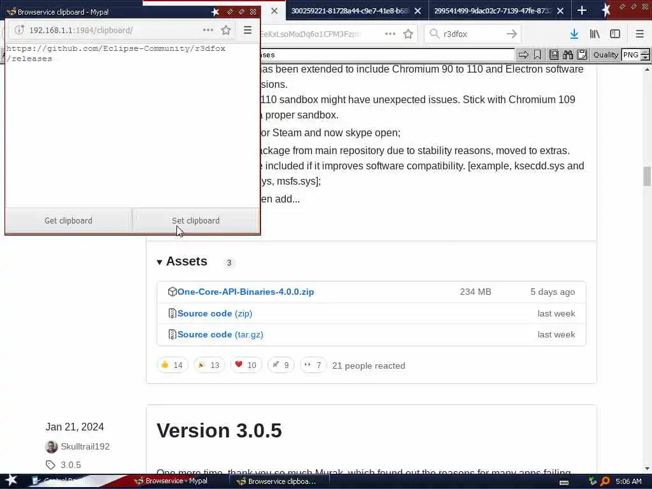Open the 3.0.5 tag link
The width and height of the screenshot is (652, 489).
(x=71, y=465)
